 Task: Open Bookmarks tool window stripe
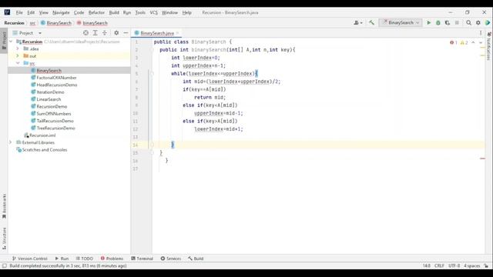tap(4, 206)
